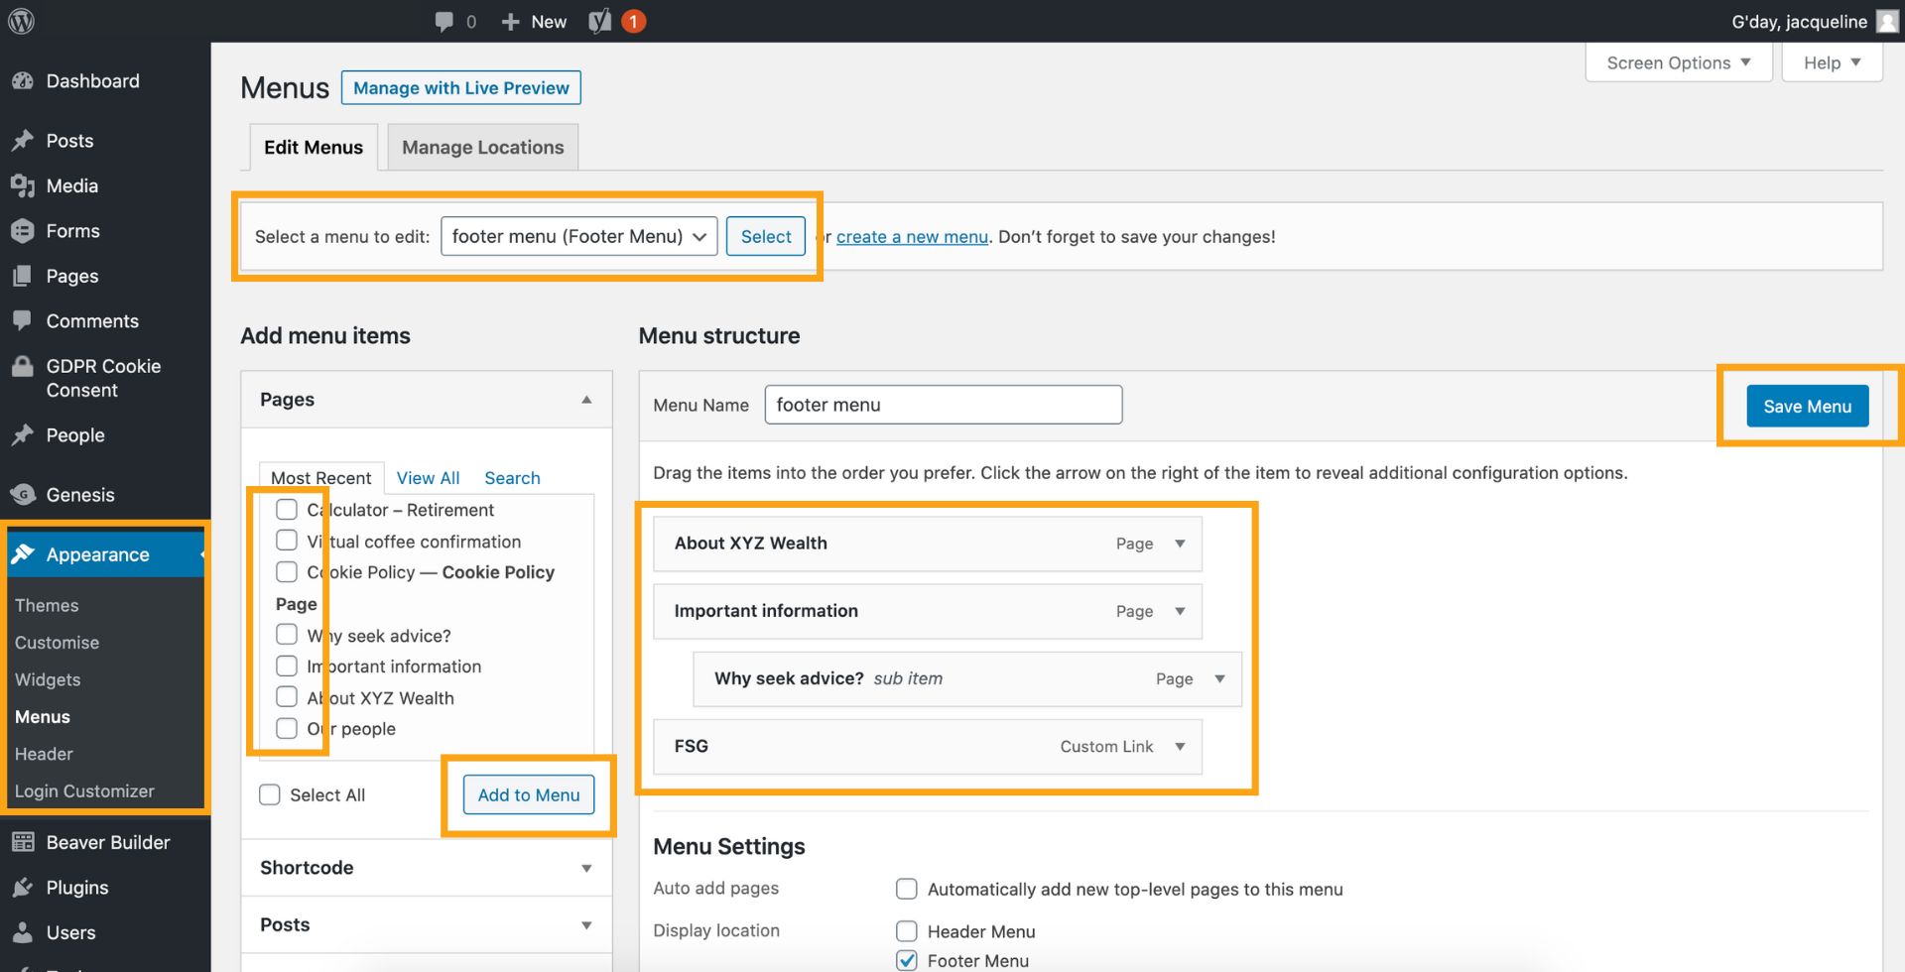Enable the Header Menu display location
1905x972 pixels.
pyautogui.click(x=906, y=931)
